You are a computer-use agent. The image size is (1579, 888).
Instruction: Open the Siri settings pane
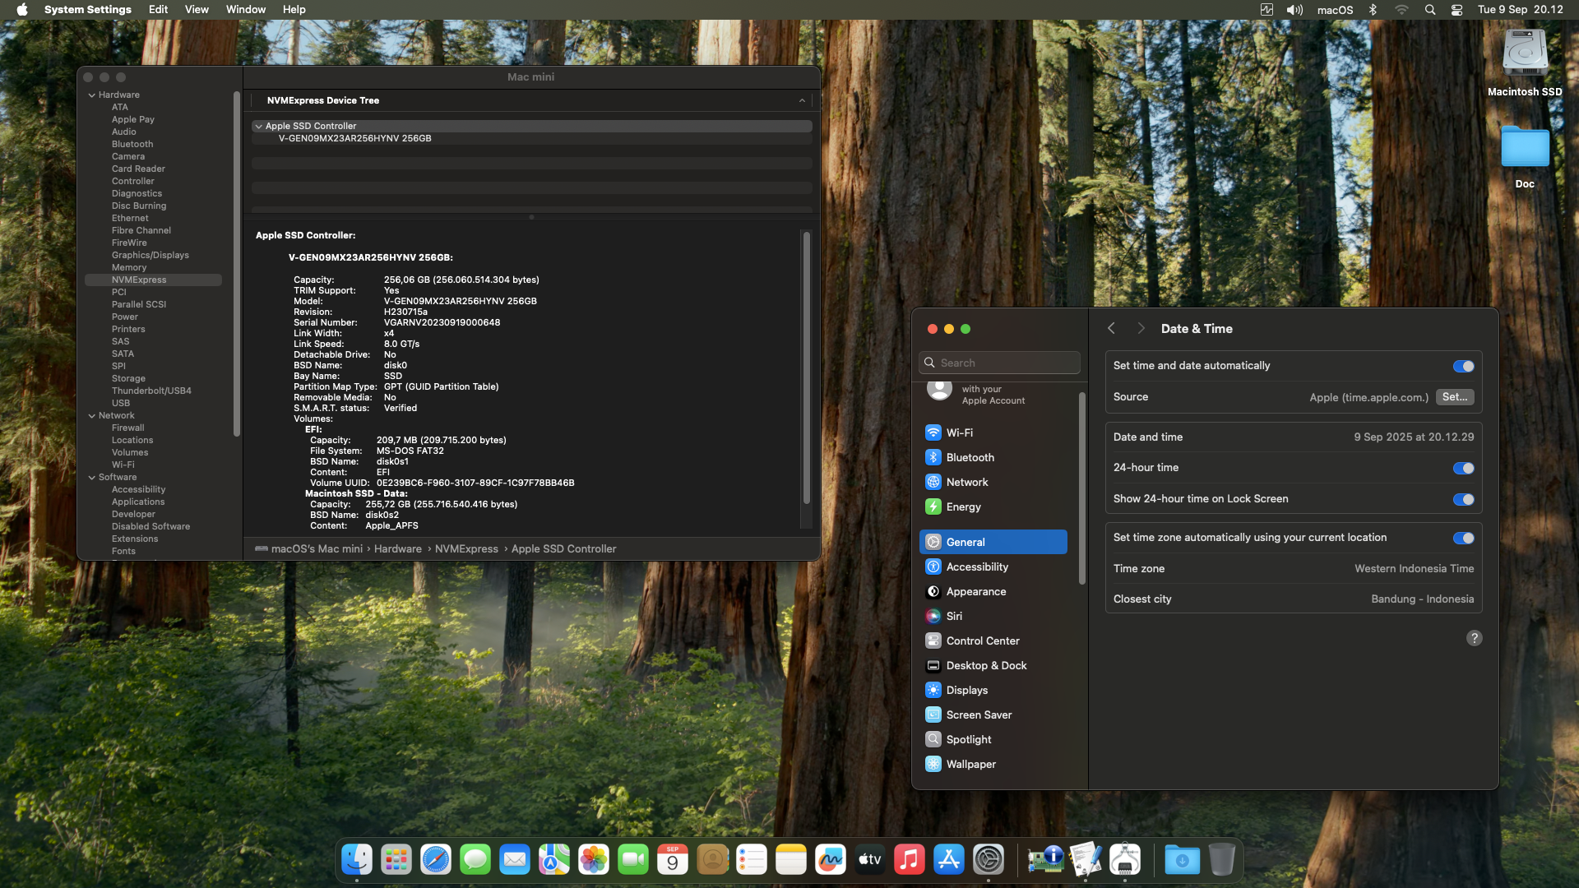click(993, 616)
